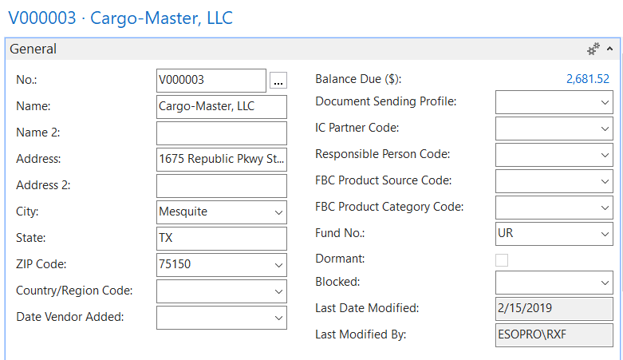Select the State field containing TX
Viewport: 623px width, 360px height.
click(x=221, y=239)
